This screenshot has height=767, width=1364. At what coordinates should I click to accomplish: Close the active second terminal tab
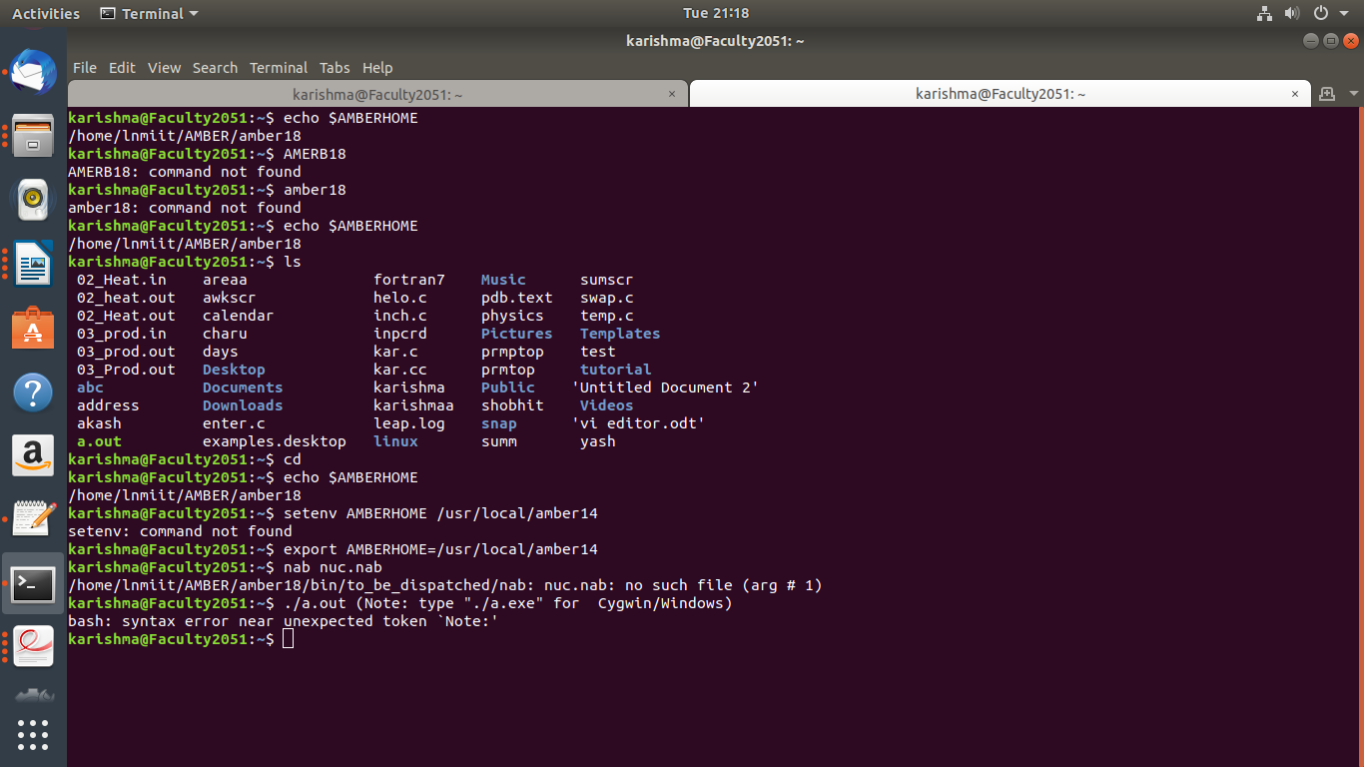(x=1295, y=94)
